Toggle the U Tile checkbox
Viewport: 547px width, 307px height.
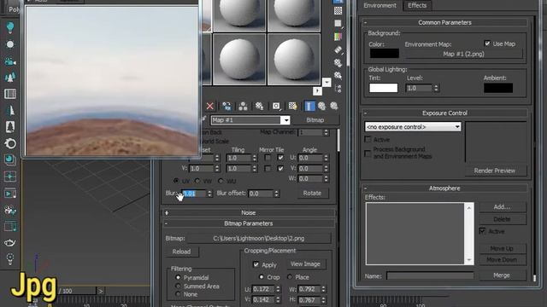tap(280, 158)
